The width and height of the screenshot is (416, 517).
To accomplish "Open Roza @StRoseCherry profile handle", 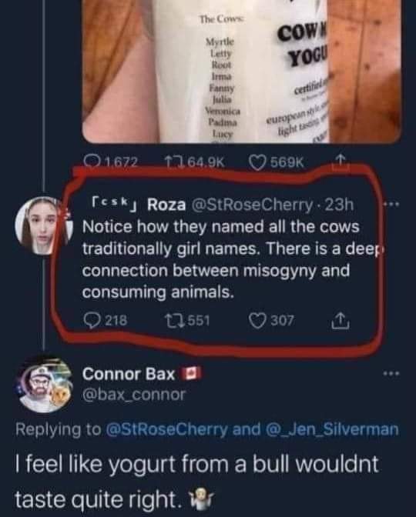I will [x=251, y=205].
